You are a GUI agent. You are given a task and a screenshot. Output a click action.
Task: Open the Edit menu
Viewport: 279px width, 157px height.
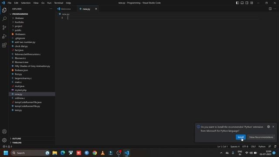(16, 3)
